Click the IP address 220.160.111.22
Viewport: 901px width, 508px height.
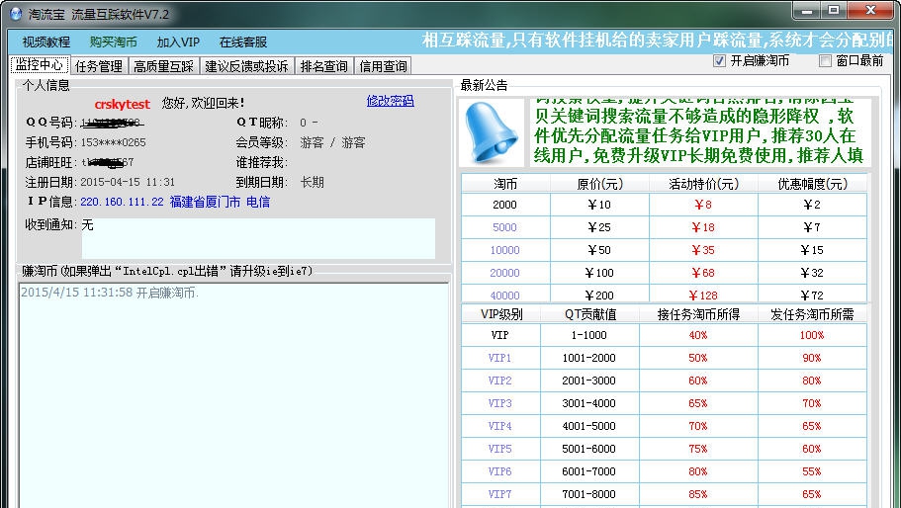coord(122,202)
